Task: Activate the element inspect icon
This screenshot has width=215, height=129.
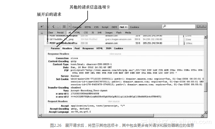Action: pyautogui.click(x=48, y=26)
